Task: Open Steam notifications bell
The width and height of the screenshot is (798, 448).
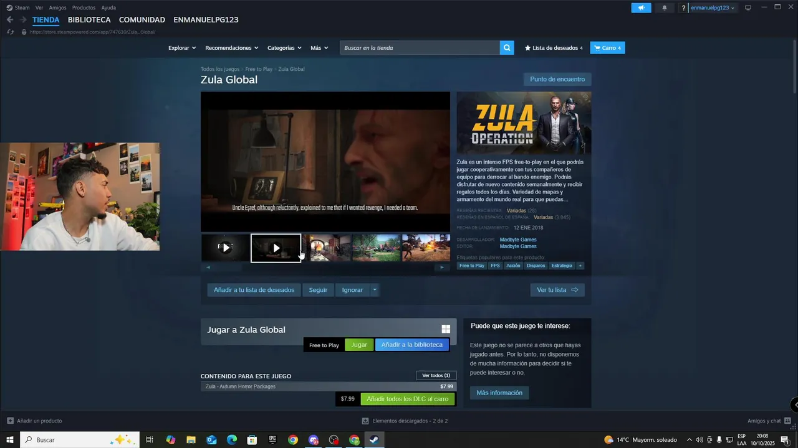Action: click(x=665, y=7)
